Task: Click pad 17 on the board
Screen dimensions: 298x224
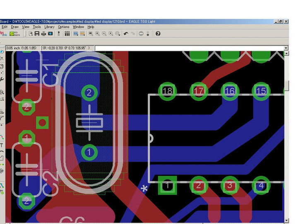Action: [199, 91]
